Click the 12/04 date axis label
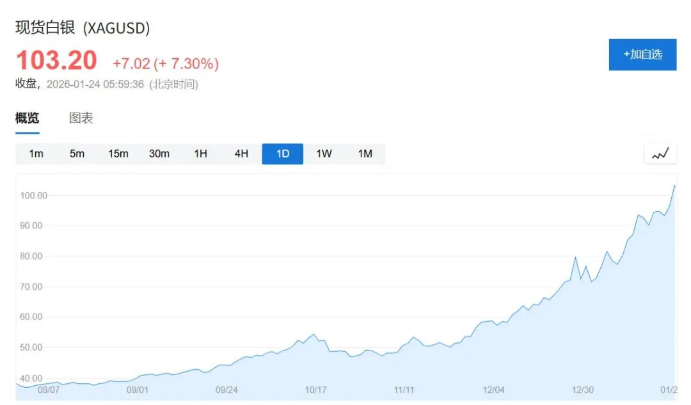 point(494,390)
